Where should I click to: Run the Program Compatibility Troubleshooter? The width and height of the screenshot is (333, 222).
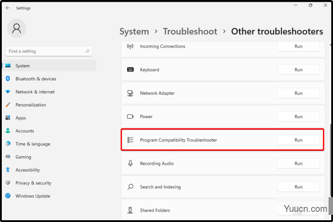click(x=298, y=140)
